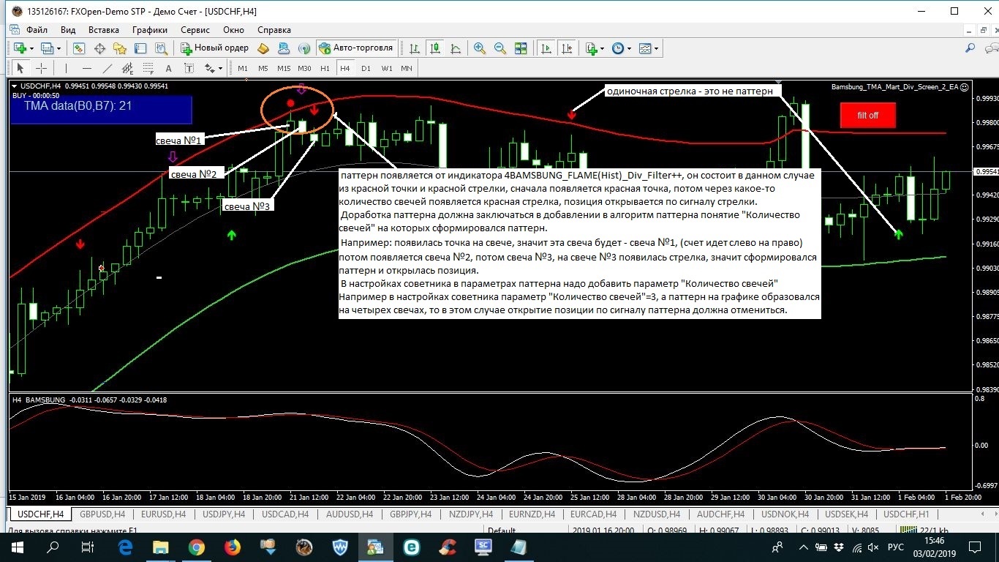Open the chart profiles icon
Screen dimensions: 999x562
click(48, 48)
